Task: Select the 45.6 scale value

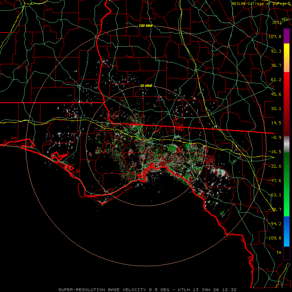Action: [276, 94]
